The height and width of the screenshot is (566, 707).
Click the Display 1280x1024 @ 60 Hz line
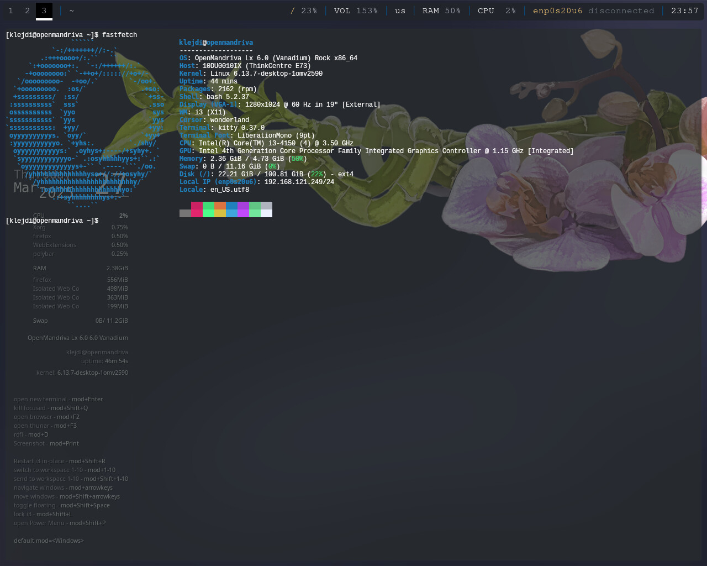(x=279, y=104)
